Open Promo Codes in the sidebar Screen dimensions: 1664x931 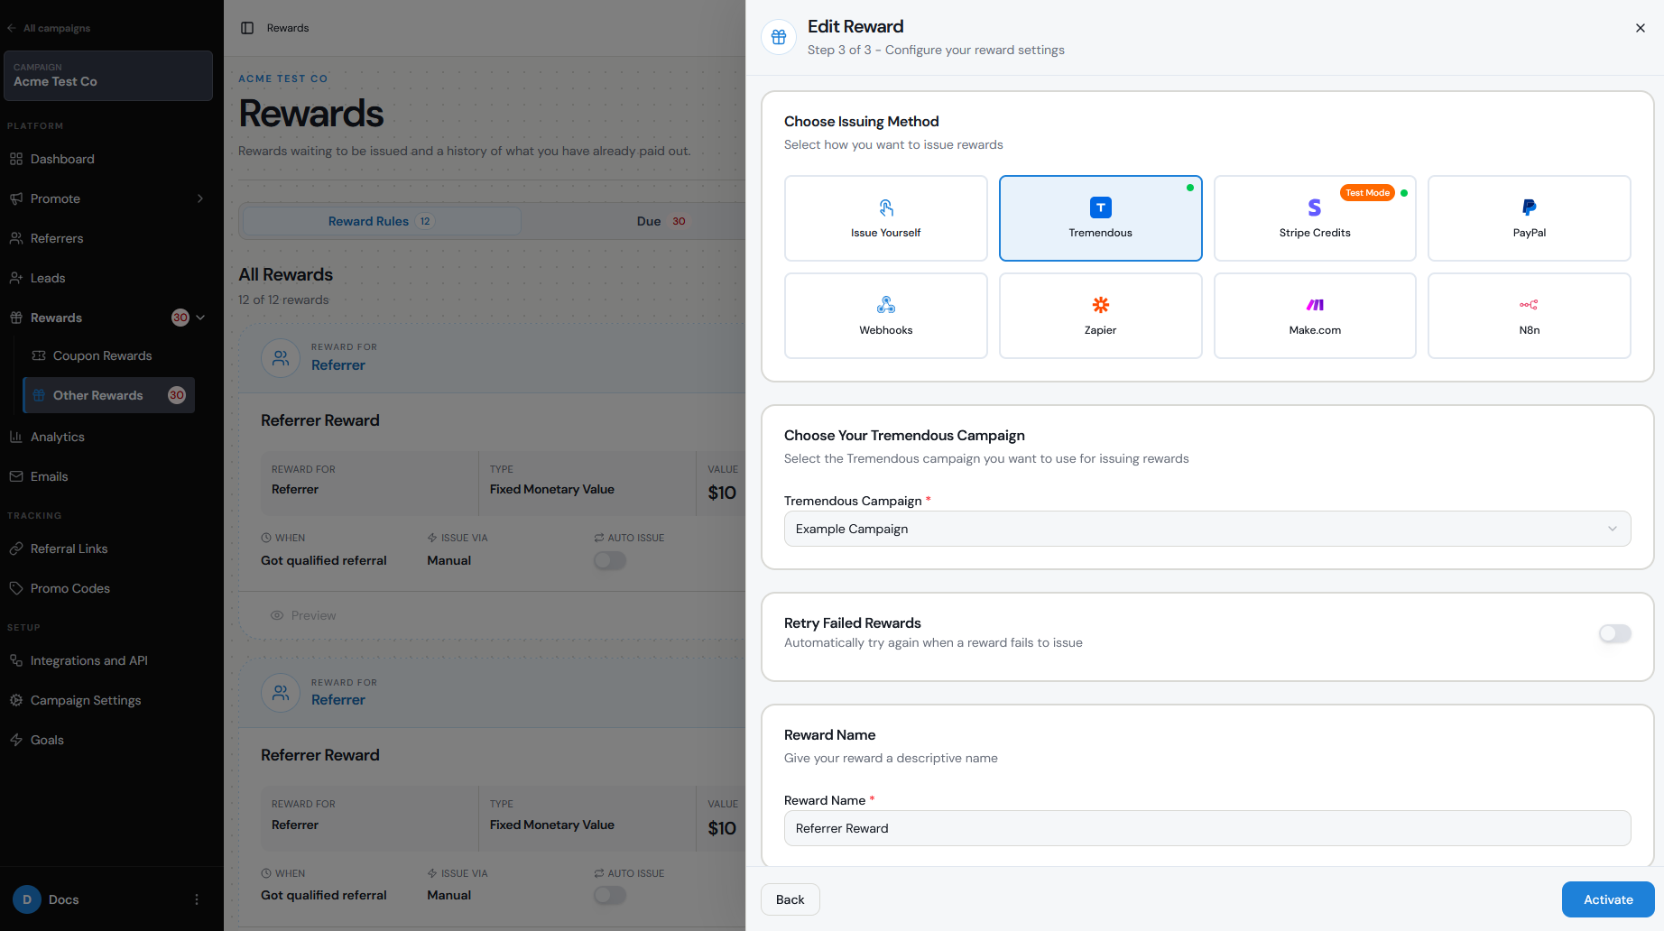[107, 588]
